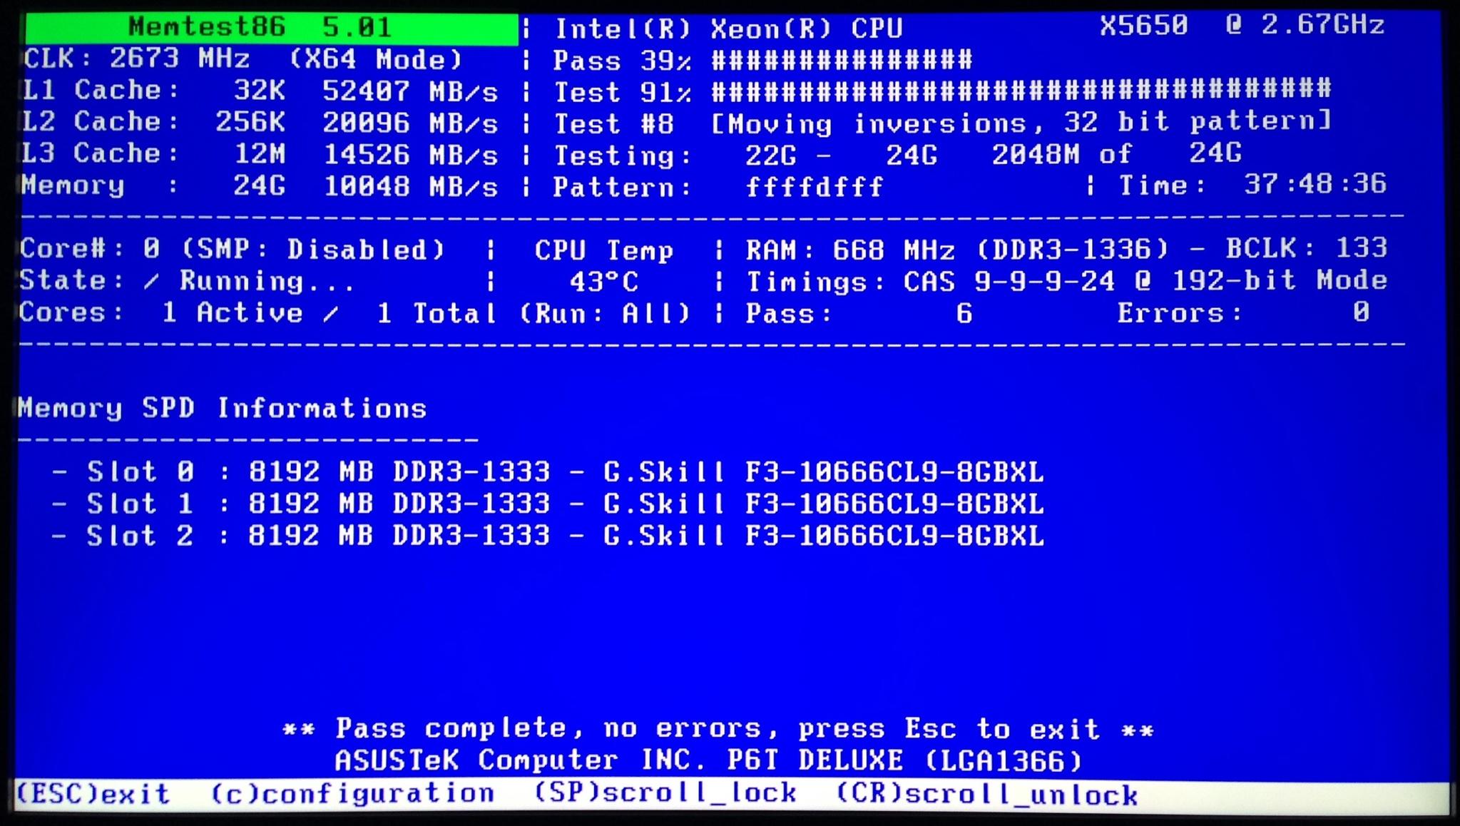Click the CPU Temp 43°C reading
1460x826 pixels.
[x=603, y=282]
